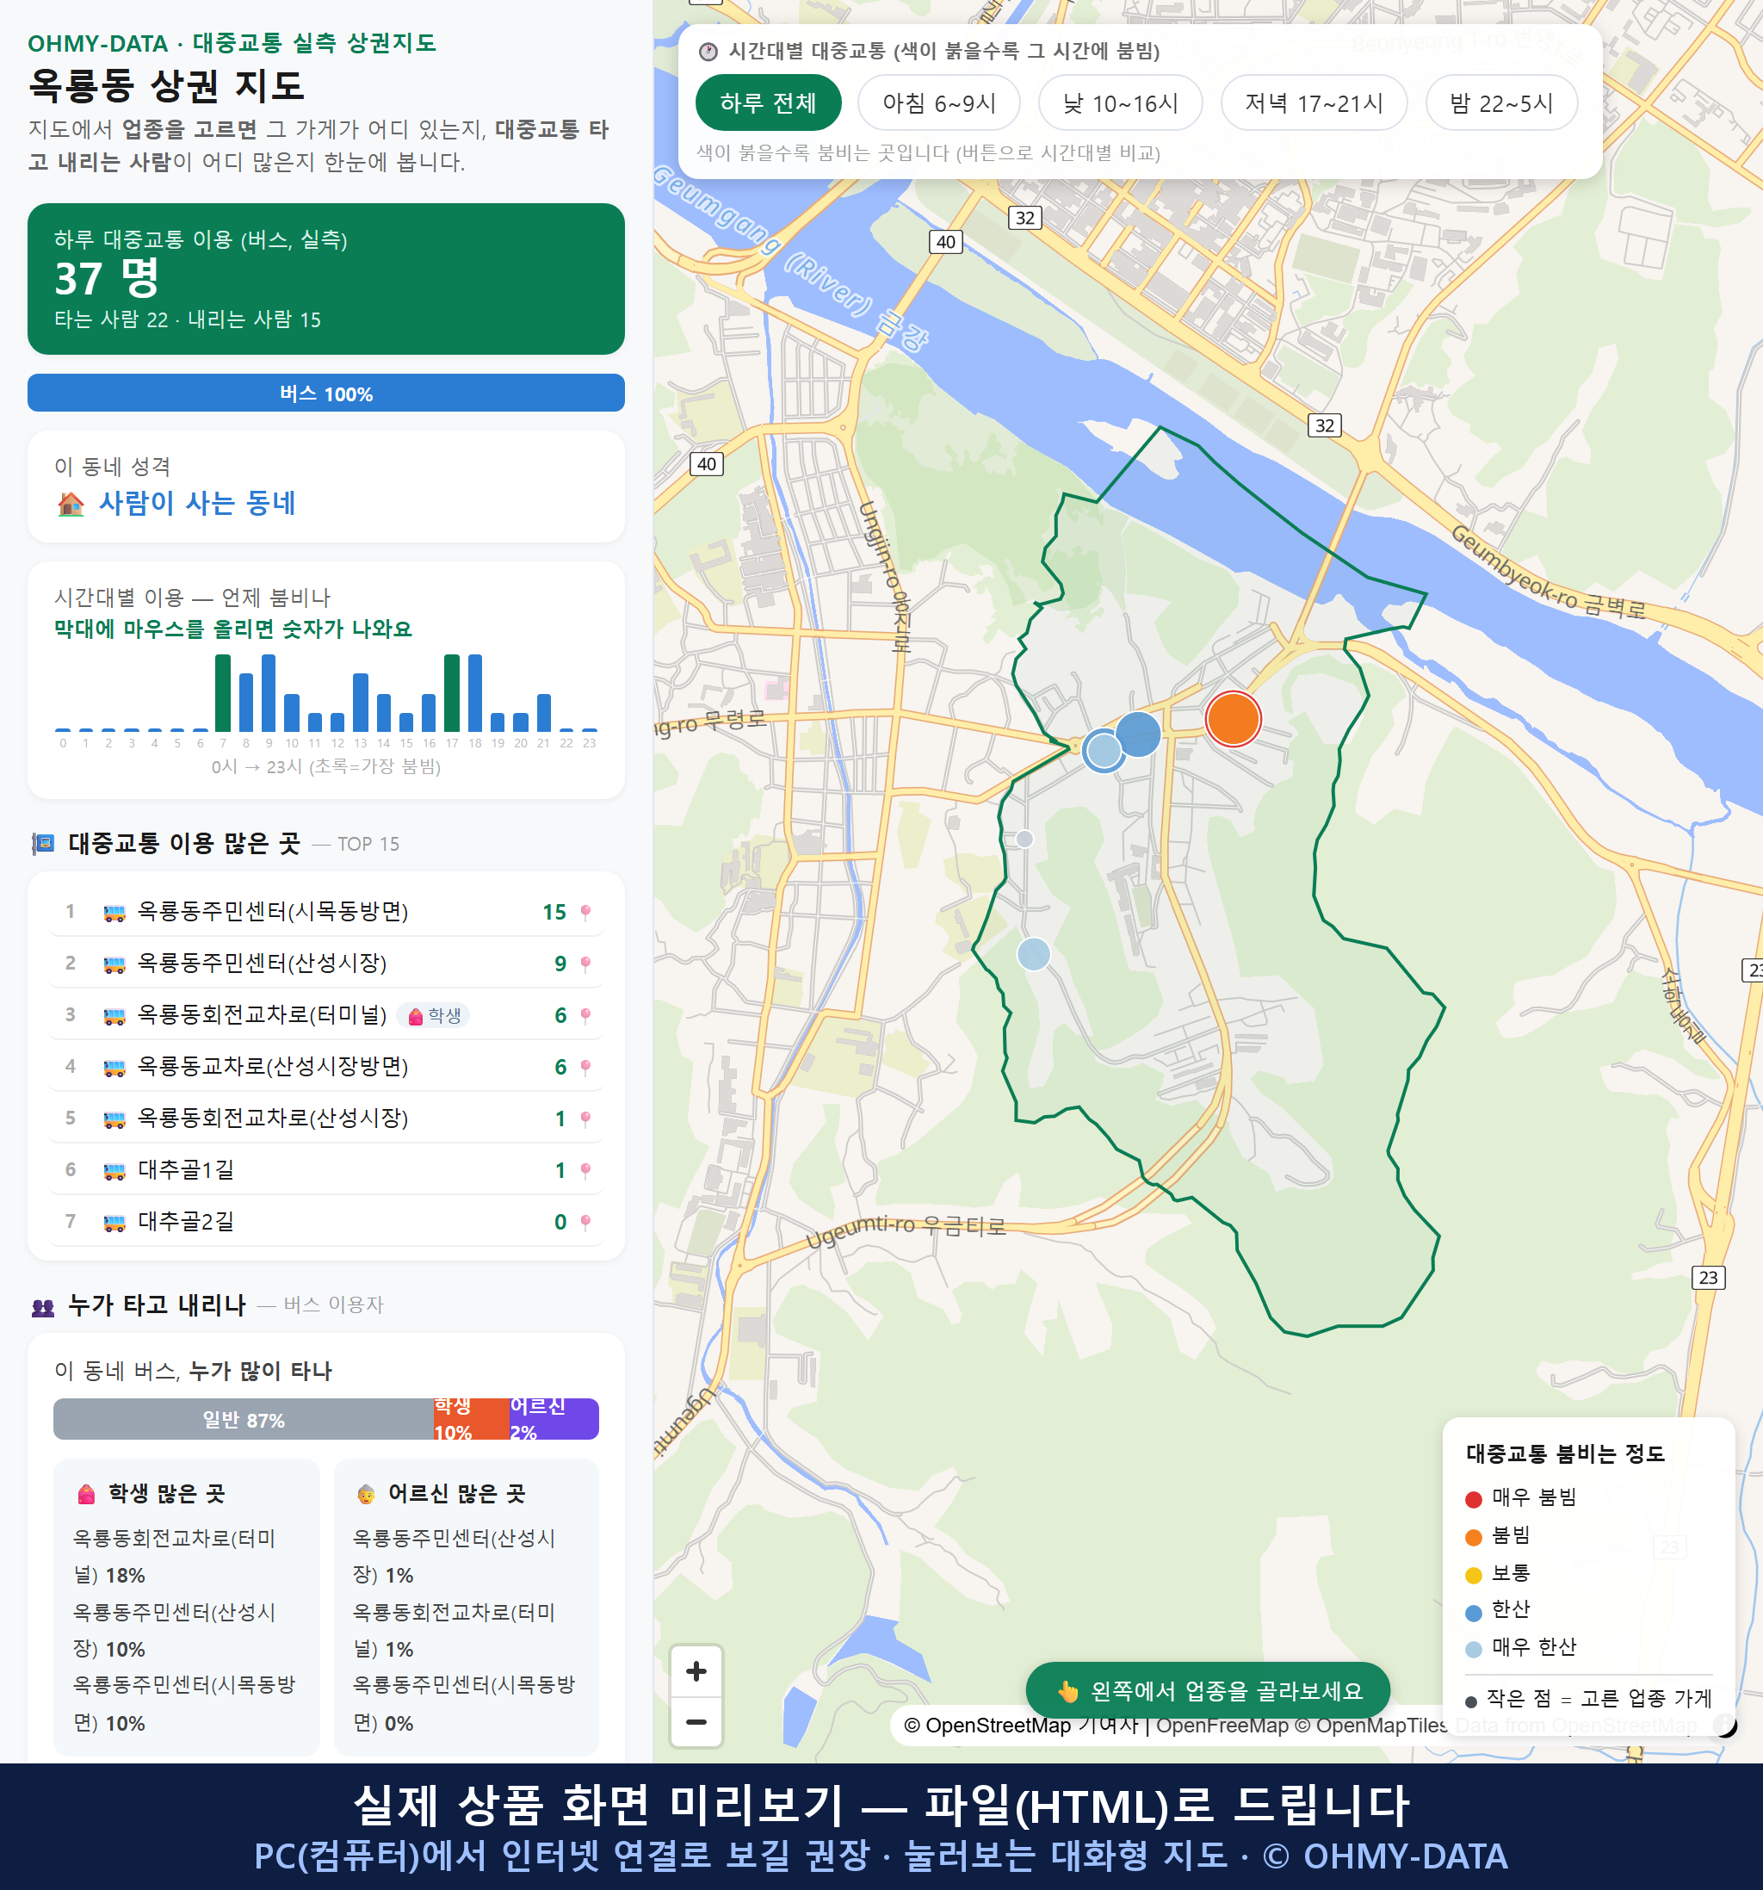1763x1890 pixels.
Task: Locate 옥룡동주민센터(산성시장) via pin icon
Action: pos(585,963)
